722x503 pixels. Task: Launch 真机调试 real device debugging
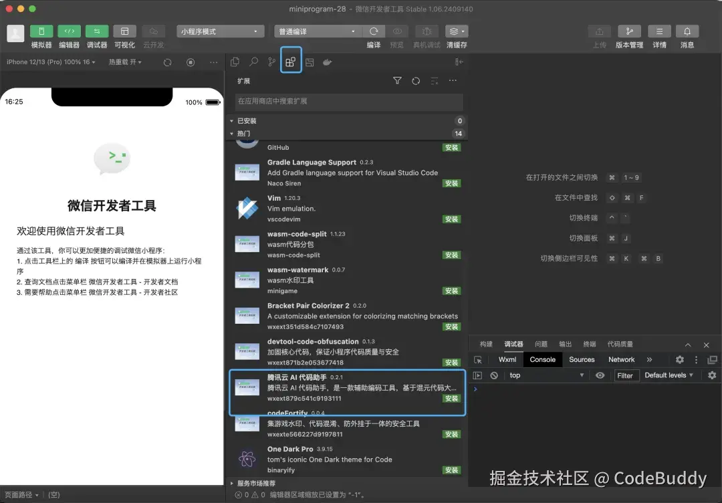pyautogui.click(x=427, y=31)
